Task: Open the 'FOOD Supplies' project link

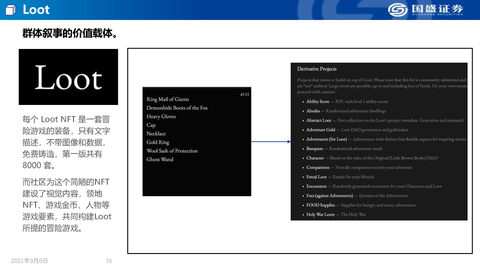Action: tap(320, 206)
